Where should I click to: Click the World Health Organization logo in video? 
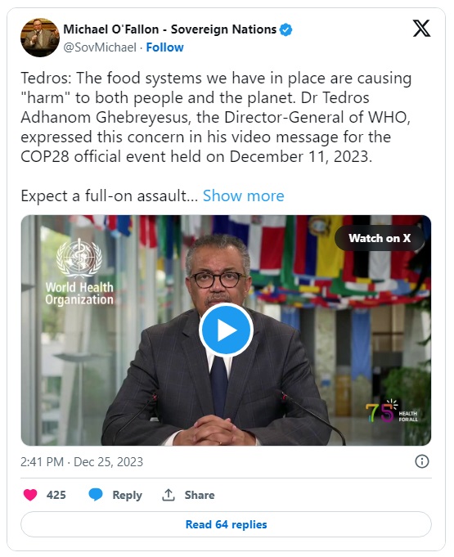79,272
